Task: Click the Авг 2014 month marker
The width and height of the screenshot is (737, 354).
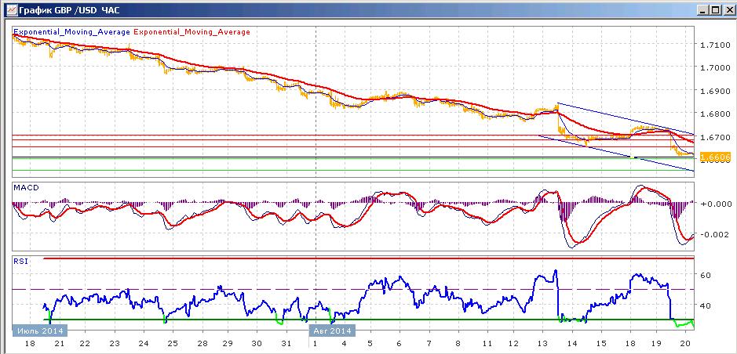Action: 332,331
